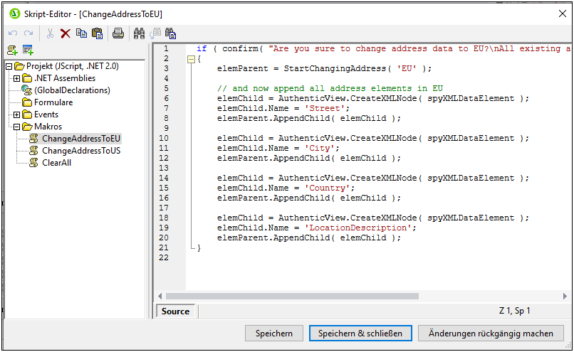Click the Speichern button
Viewport: 574px width, 352px height.
click(274, 334)
